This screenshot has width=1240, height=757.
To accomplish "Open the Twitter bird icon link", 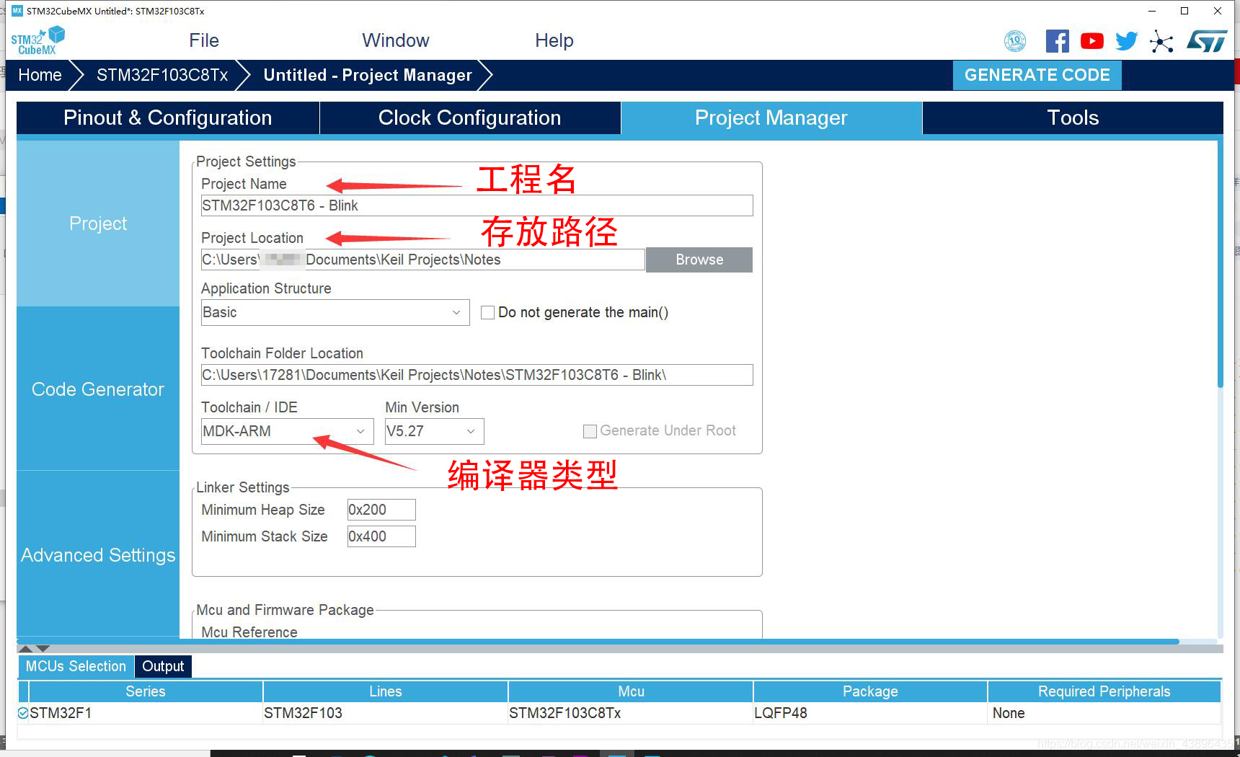I will (1126, 41).
